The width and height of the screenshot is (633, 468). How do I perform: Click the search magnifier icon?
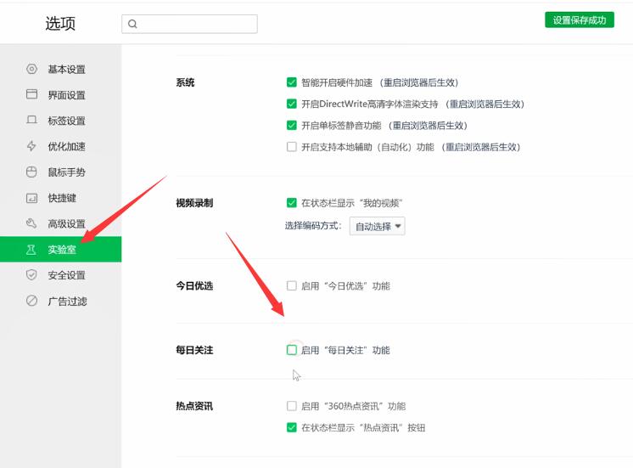[132, 25]
